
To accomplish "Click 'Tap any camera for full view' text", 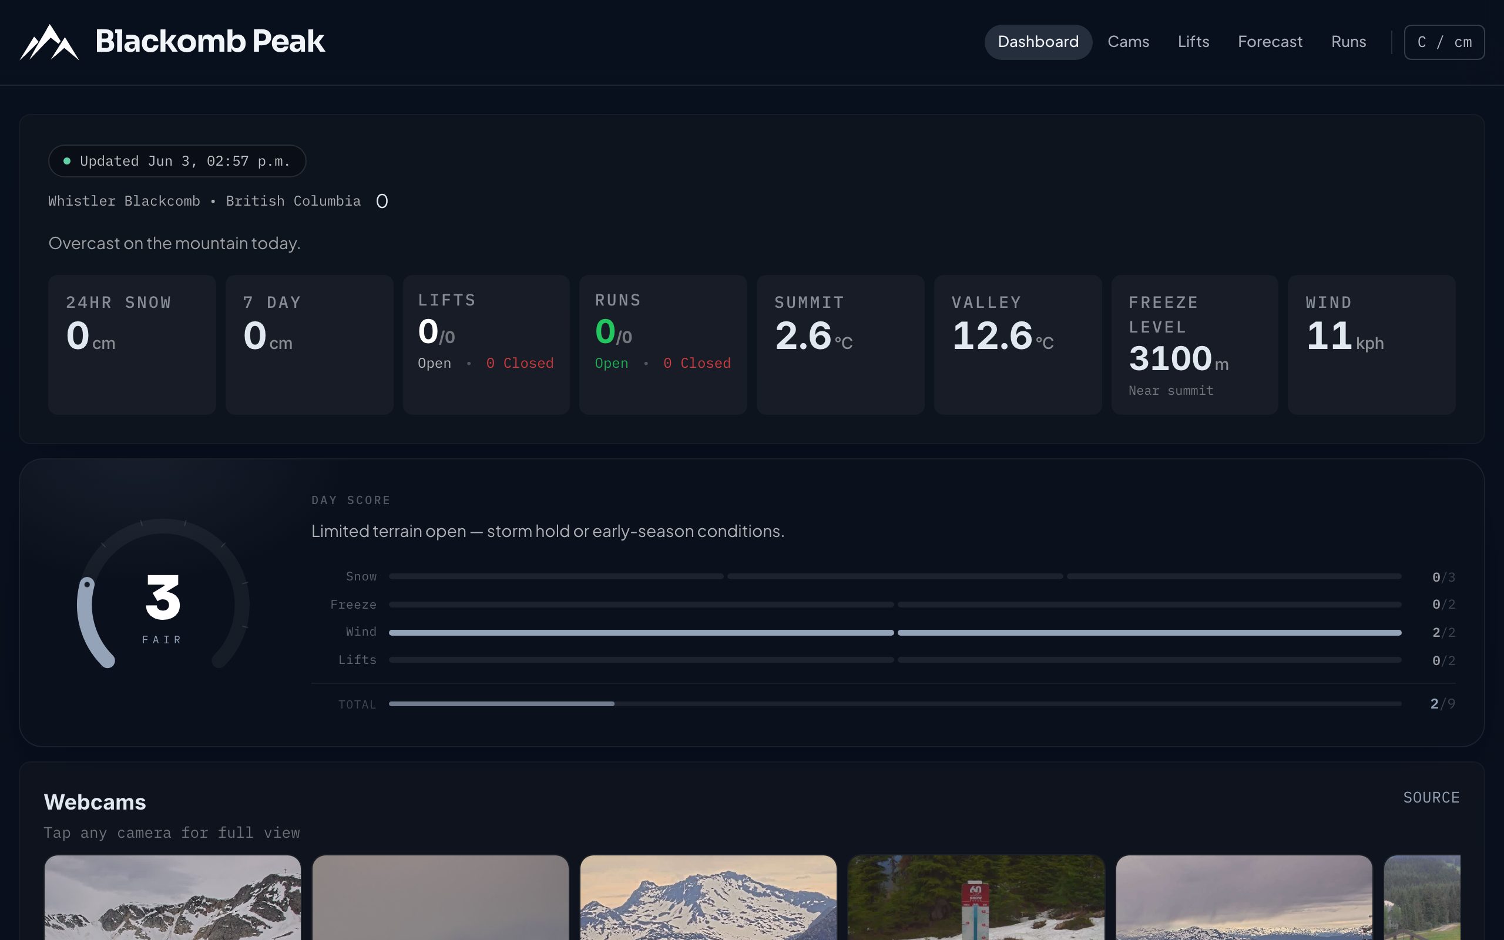I will click(x=172, y=832).
